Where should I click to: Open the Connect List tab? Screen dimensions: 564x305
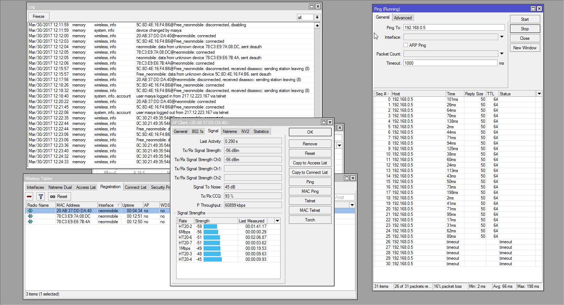(135, 187)
